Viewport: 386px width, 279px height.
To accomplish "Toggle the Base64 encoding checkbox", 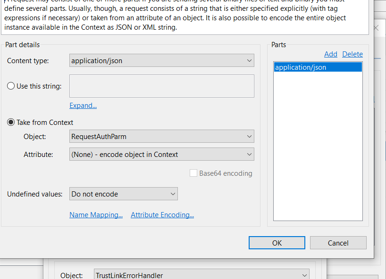I will [193, 173].
